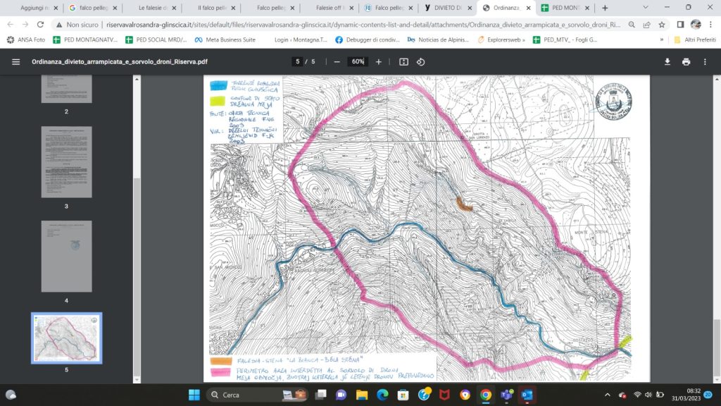Screen dimensions: 721x406
Task: Open PDF viewer more actions menu
Action: click(705, 62)
